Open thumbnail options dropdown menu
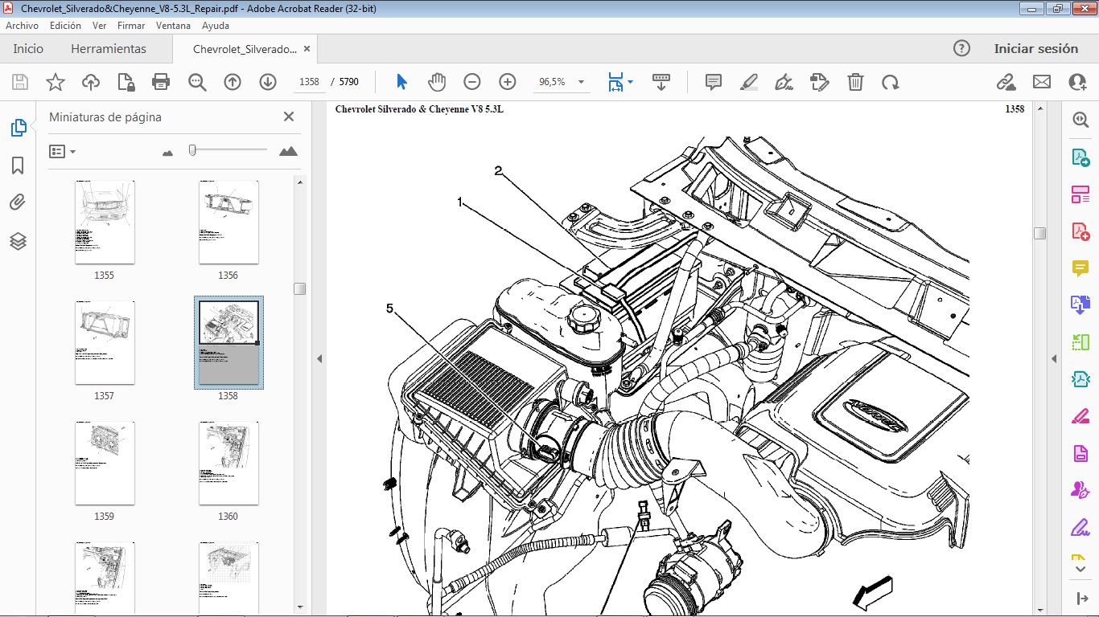 pos(63,151)
